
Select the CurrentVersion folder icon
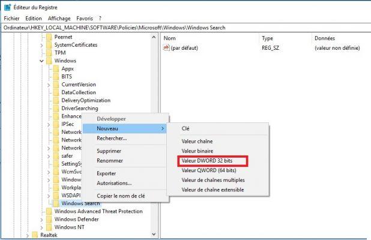pyautogui.click(x=56, y=85)
